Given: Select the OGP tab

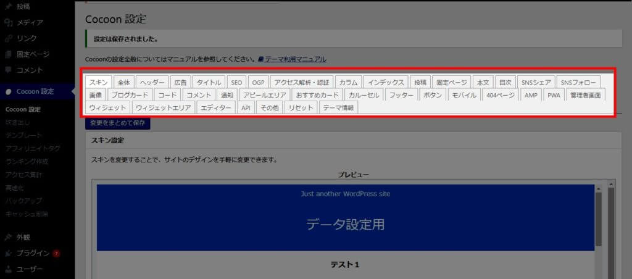Looking at the screenshot, I should tap(258, 82).
